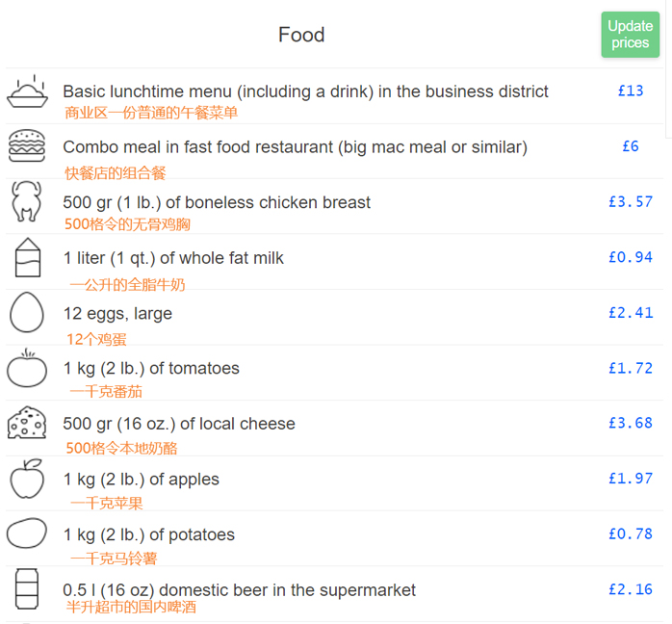The height and width of the screenshot is (624, 672).
Task: Click the chicken breast icon
Action: coord(27,202)
